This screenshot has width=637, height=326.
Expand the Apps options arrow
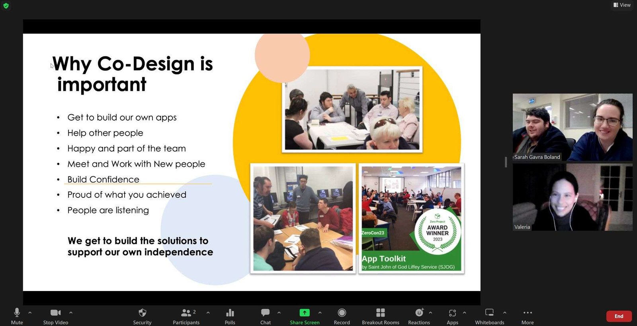464,313
